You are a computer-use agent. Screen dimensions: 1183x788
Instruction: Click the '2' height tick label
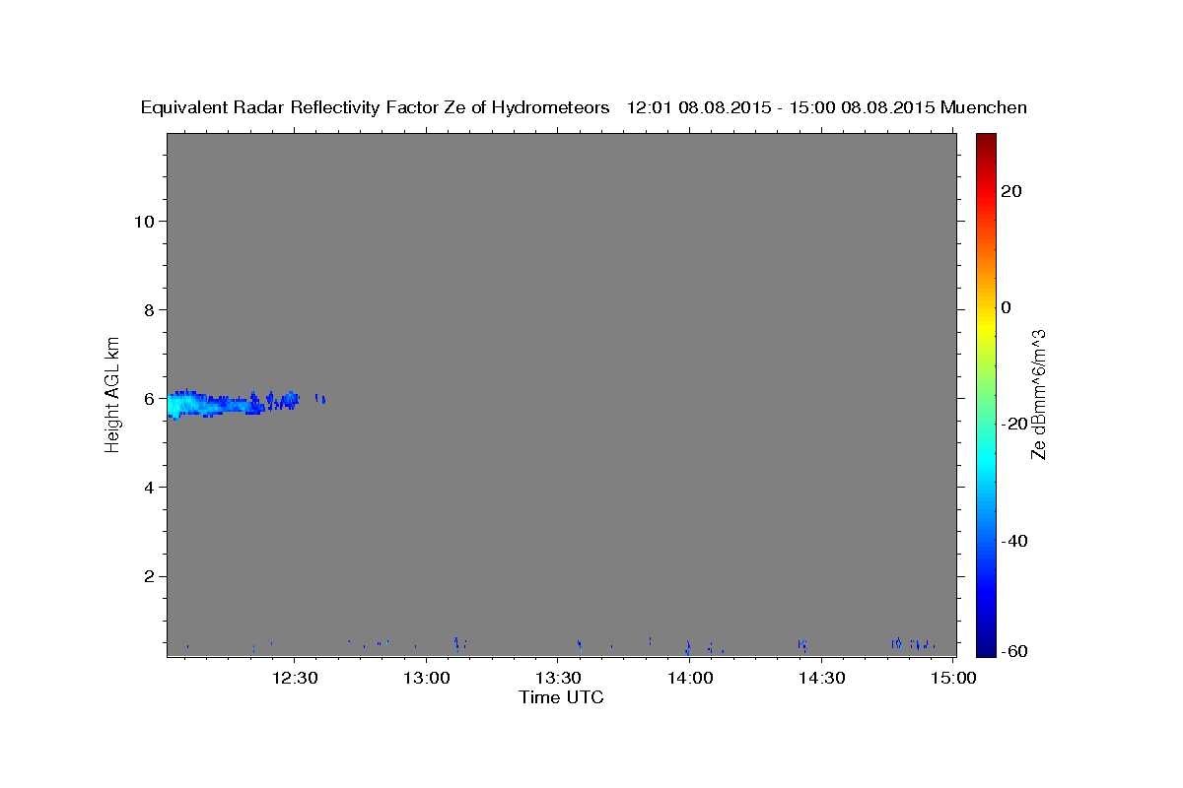tap(147, 575)
